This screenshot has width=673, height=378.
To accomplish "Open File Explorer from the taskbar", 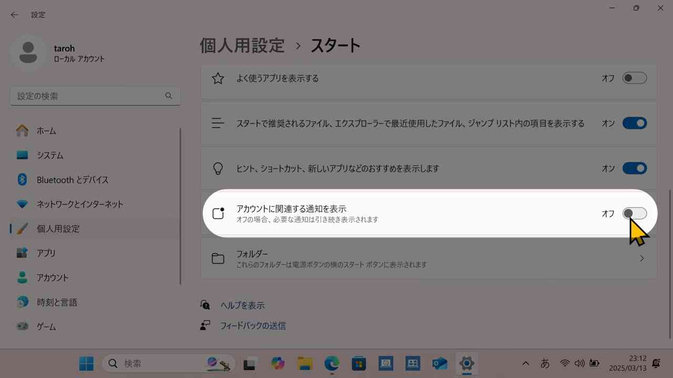I will click(303, 363).
